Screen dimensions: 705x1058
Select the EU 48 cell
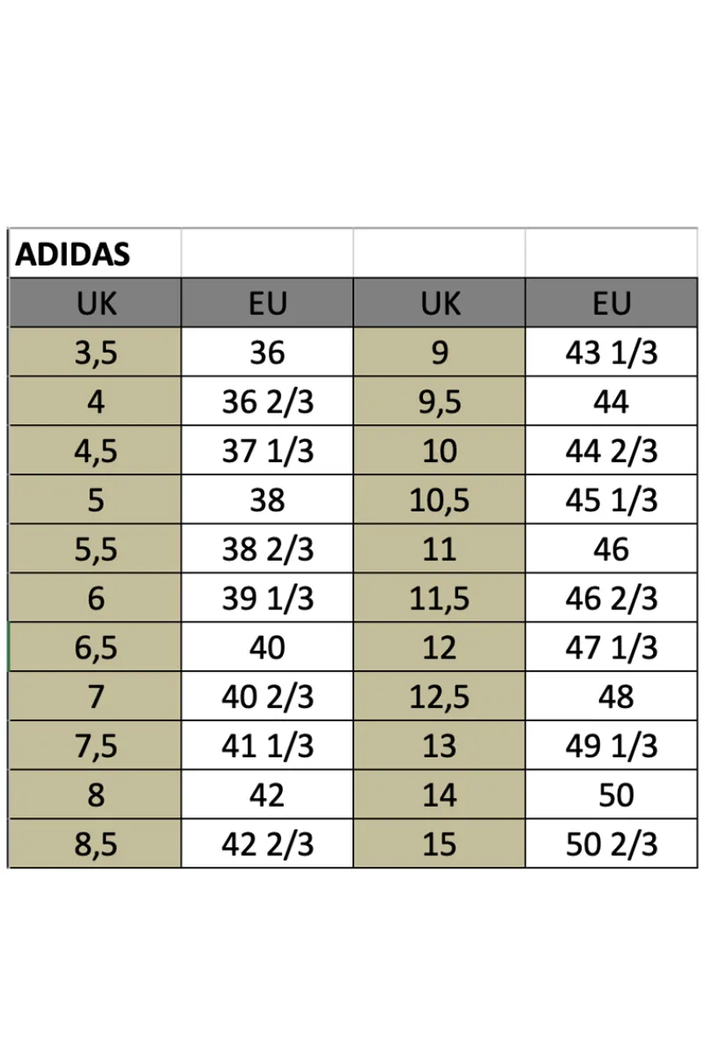tap(612, 697)
